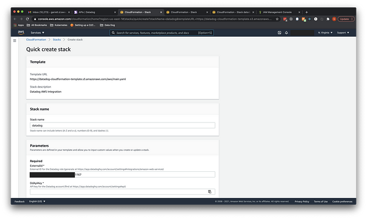Image resolution: width=367 pixels, height=219 pixels.
Task: Select the 'Datadog AWS Integration' description text
Action: (x=46, y=92)
